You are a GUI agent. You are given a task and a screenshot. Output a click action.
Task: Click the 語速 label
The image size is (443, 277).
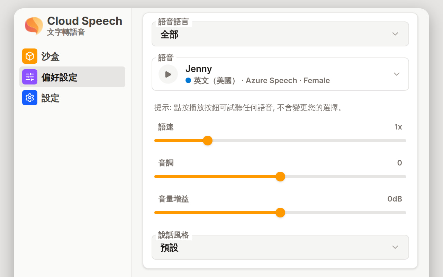click(166, 127)
